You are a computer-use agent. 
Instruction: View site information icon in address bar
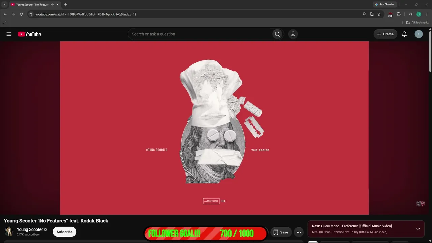31,14
